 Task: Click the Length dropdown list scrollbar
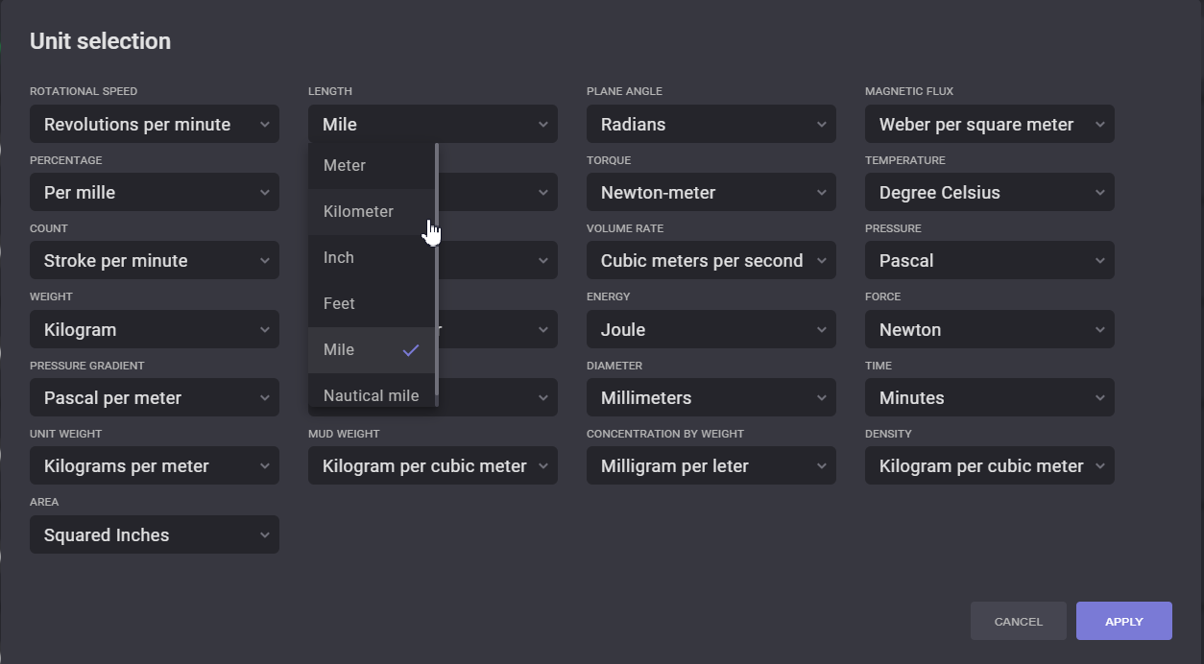coord(437,269)
